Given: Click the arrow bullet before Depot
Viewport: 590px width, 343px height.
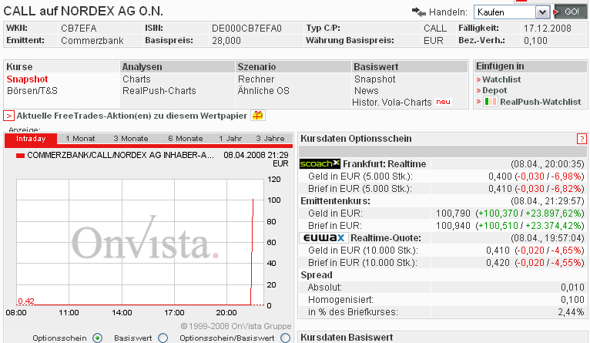Looking at the screenshot, I should coord(478,91).
